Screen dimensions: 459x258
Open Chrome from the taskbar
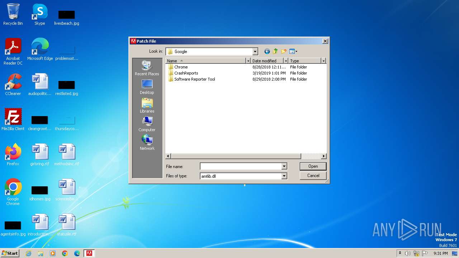pyautogui.click(x=65, y=253)
